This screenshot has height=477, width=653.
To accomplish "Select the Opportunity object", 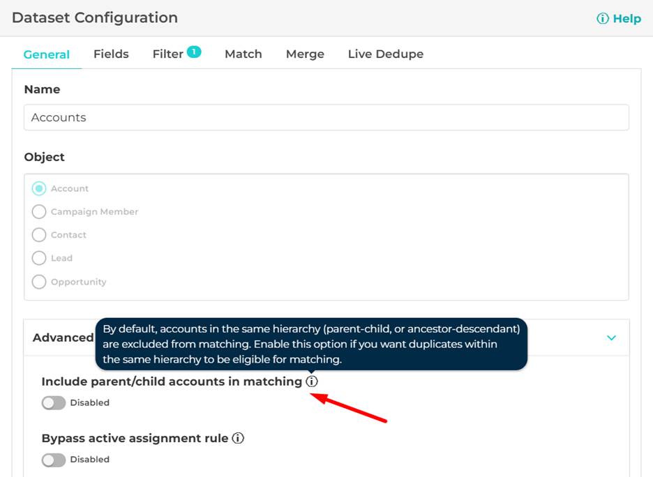I will [39, 282].
